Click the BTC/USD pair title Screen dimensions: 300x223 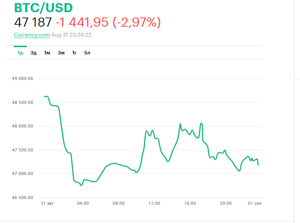click(43, 8)
